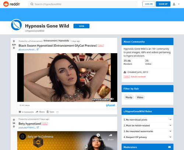Upvote the Bety hypnotized post
The height and width of the screenshot is (150, 184).
coord(14,120)
